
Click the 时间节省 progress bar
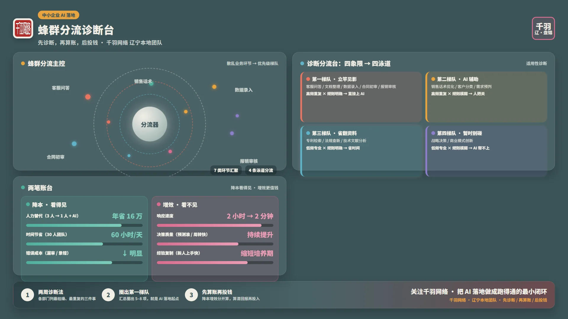tap(84, 244)
